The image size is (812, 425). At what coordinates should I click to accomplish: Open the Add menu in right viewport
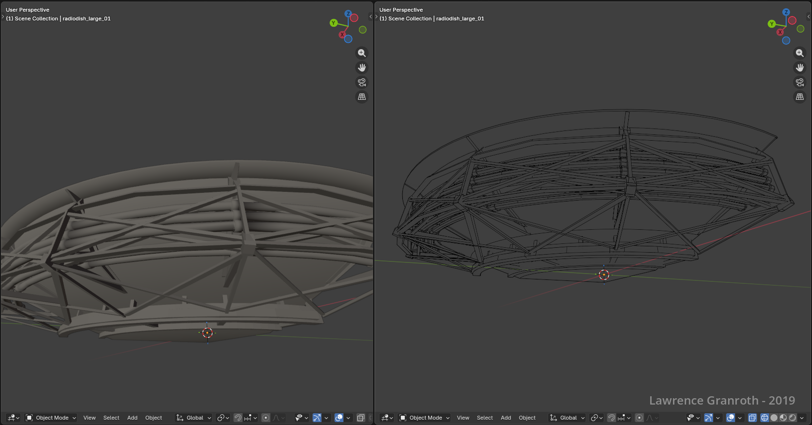point(506,418)
